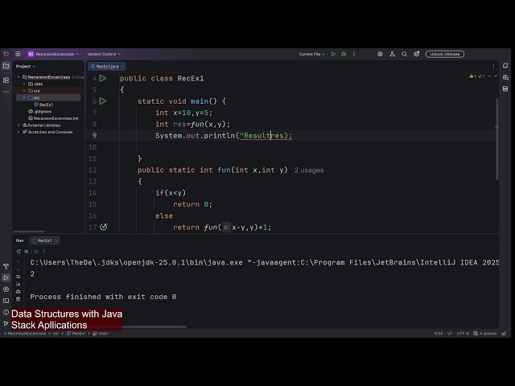This screenshot has width=515, height=386.
Task: Open the Git tool window icon
Action: pos(6,323)
